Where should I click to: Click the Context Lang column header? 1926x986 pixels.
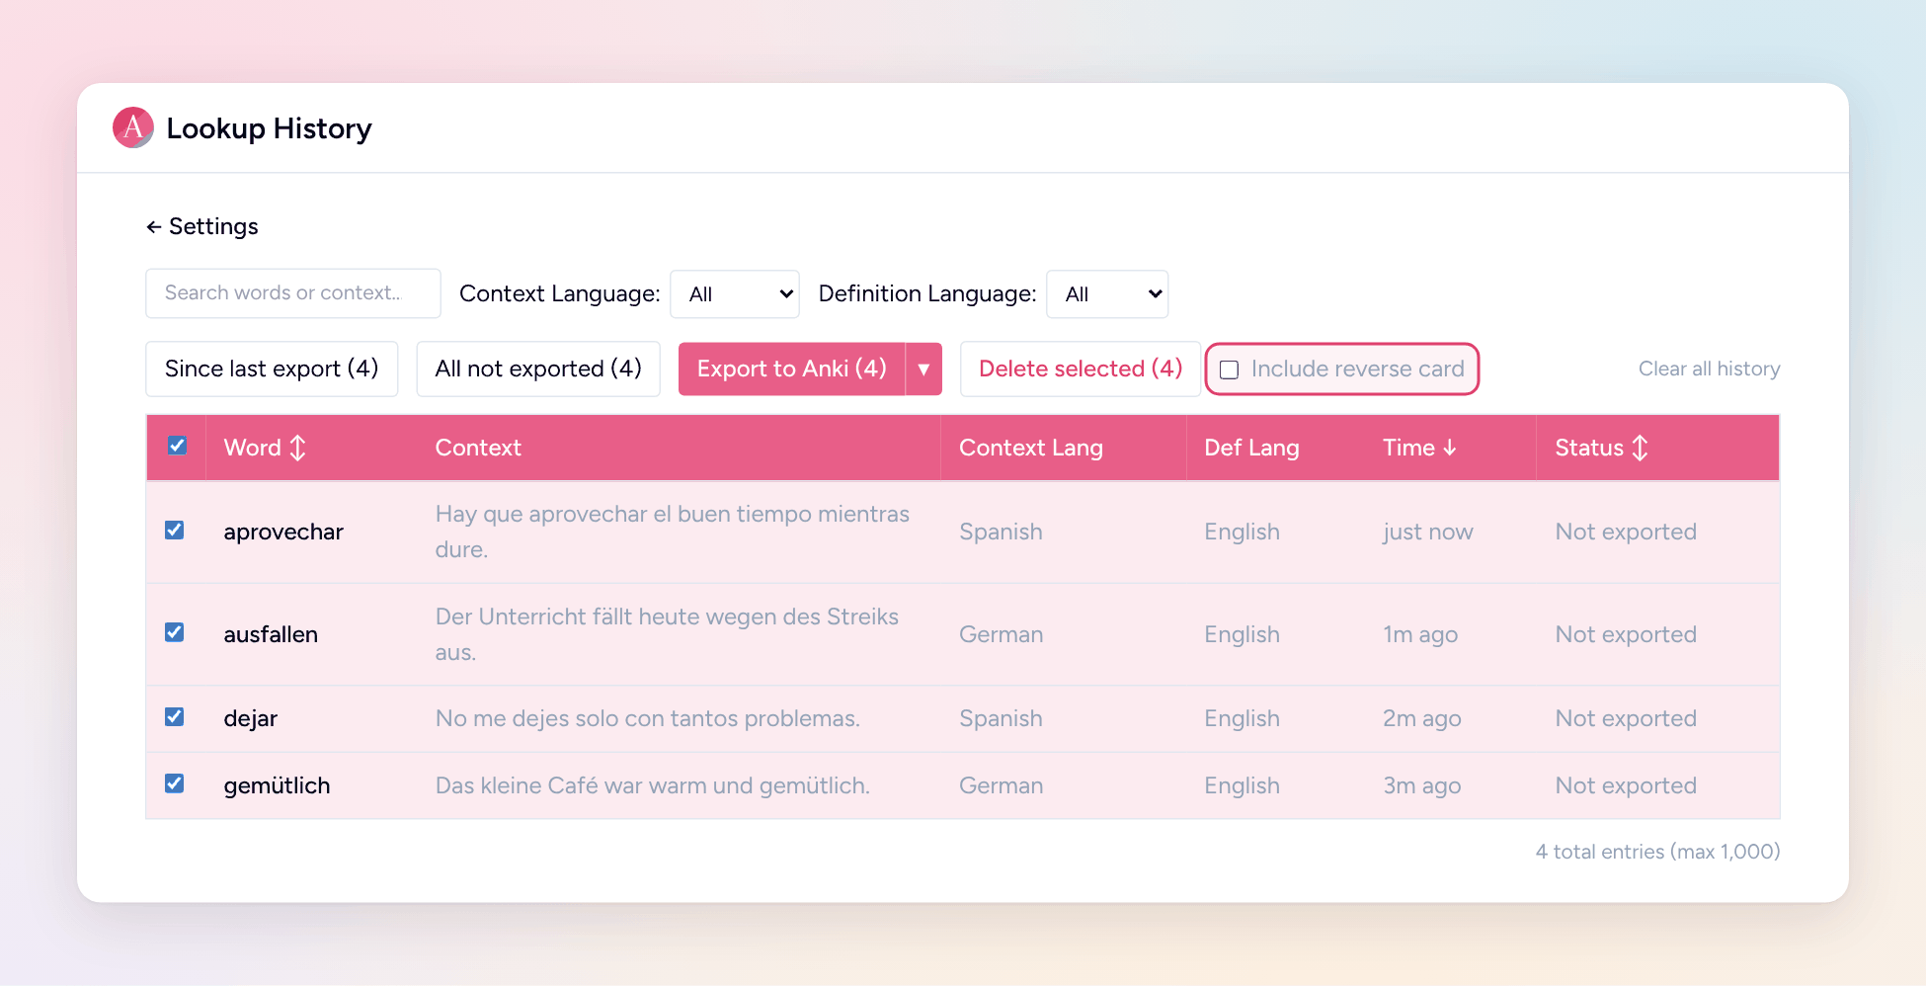(x=1031, y=448)
